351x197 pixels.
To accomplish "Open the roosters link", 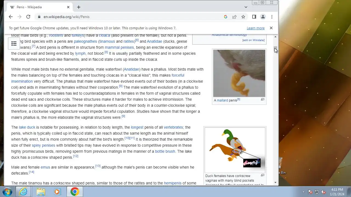I will (x=56, y=35).
